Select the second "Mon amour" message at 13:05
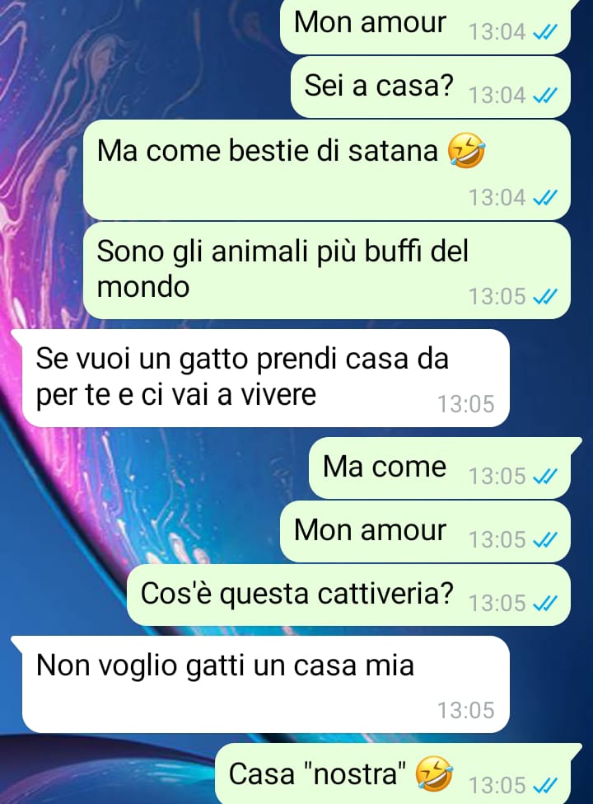 click(425, 531)
